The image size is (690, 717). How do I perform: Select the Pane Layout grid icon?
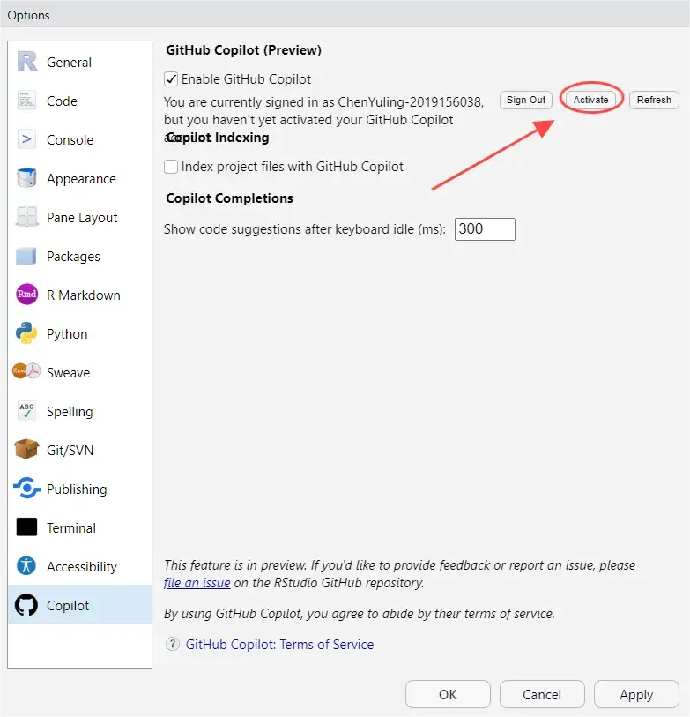(x=27, y=217)
